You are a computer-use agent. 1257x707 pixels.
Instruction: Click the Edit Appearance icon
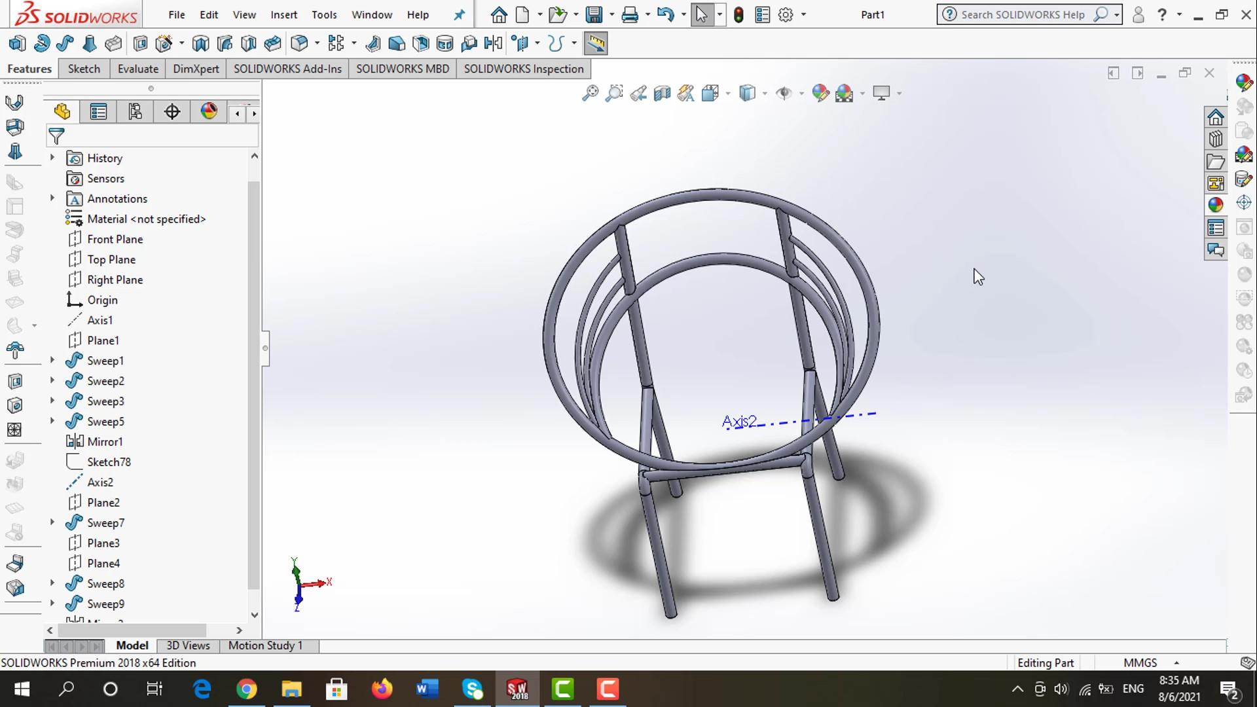point(820,94)
